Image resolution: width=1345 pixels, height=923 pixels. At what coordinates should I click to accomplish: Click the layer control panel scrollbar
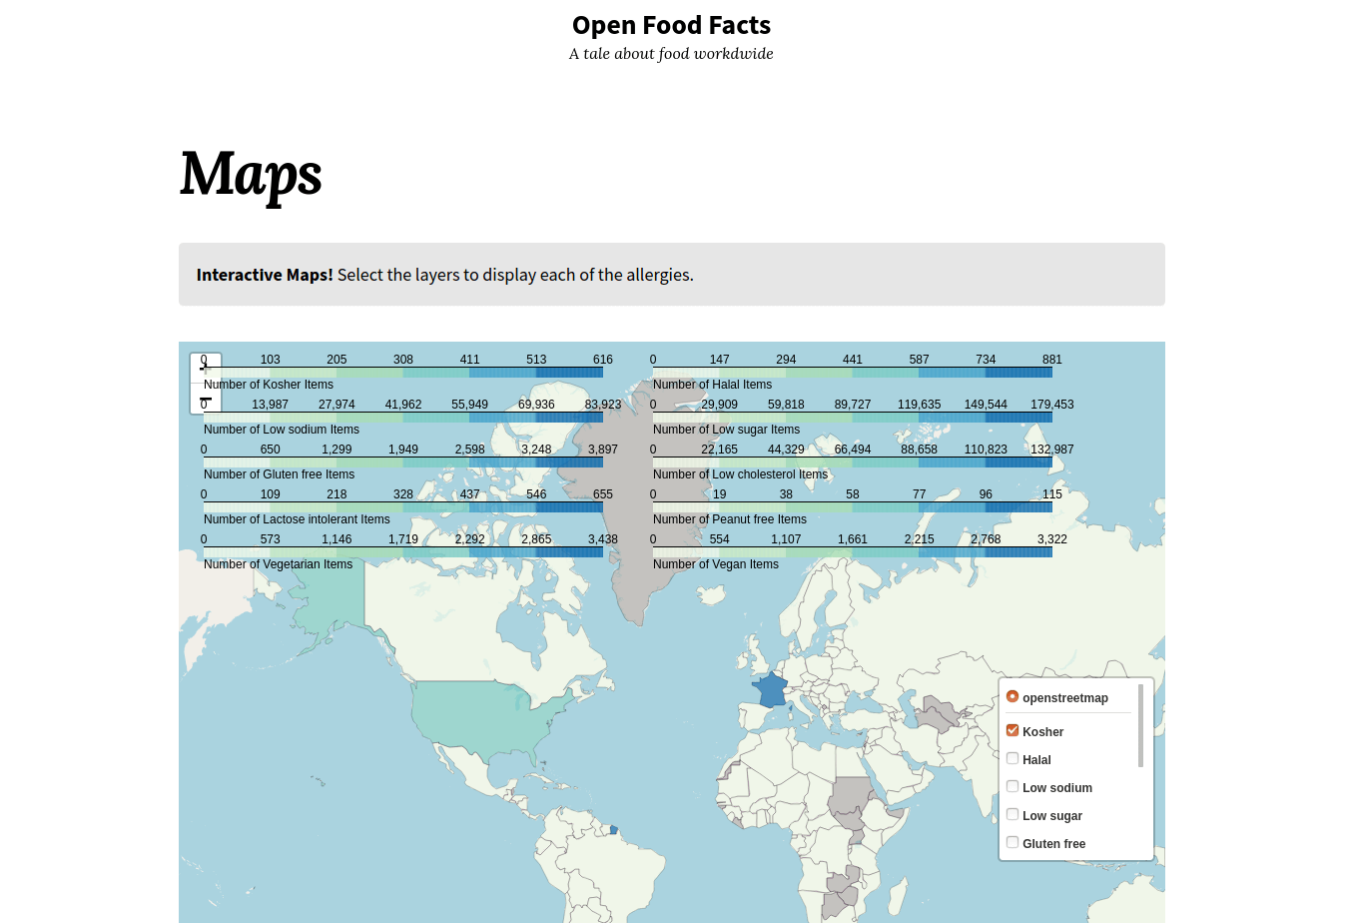(1141, 725)
